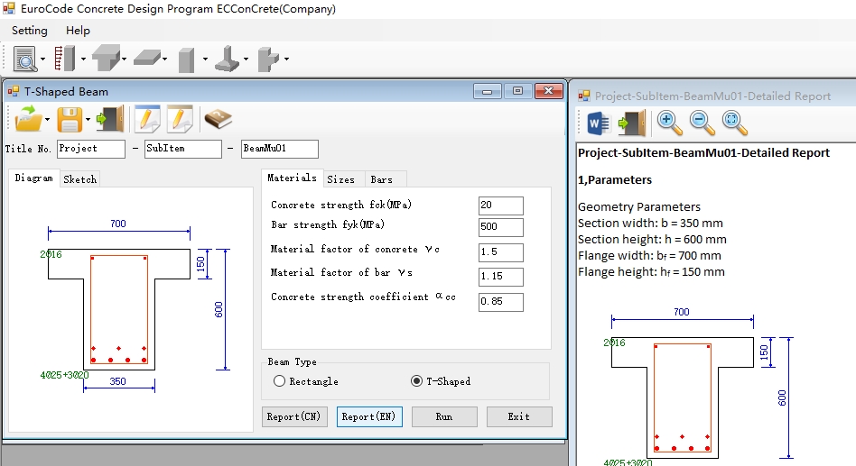Image resolution: width=856 pixels, height=466 pixels.
Task: Expand the column tool dropdown arrow
Action: coord(205,59)
